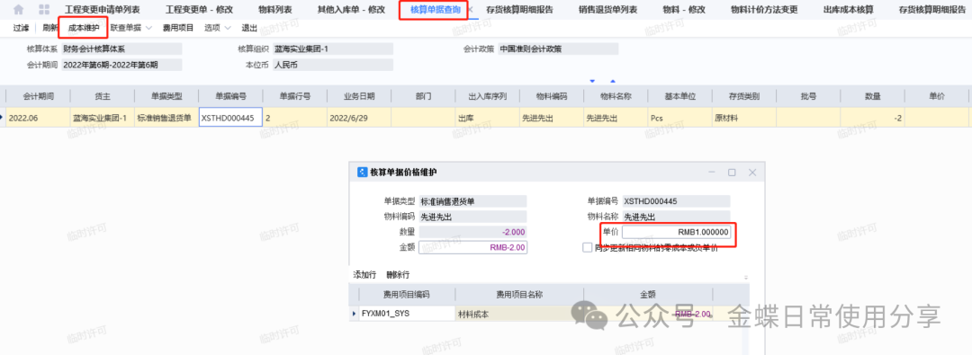Screen dimensions: 972x355
Task: Close the 核算单据价格维护 dialog
Action: [x=751, y=173]
